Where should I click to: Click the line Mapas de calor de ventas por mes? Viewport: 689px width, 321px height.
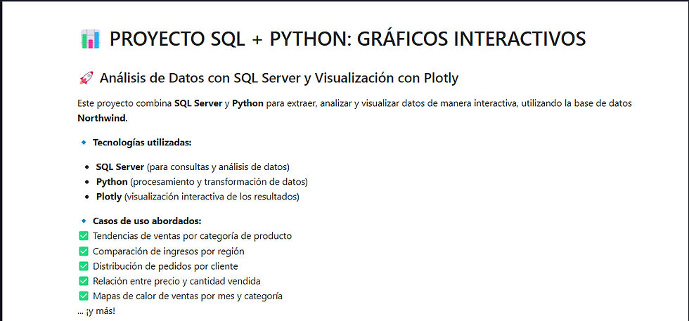tap(188, 296)
